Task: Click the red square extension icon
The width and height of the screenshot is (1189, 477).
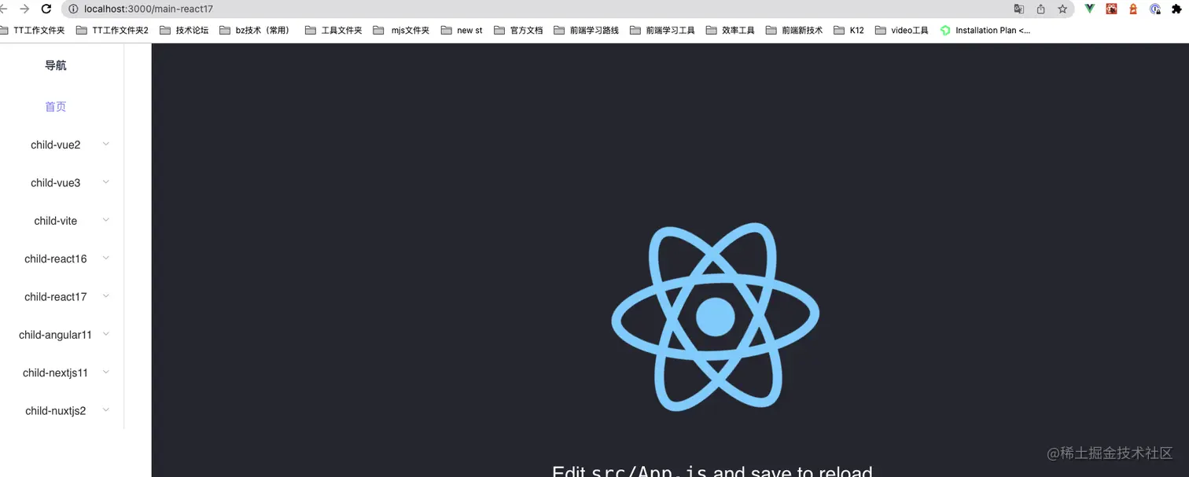Action: coord(1112,9)
